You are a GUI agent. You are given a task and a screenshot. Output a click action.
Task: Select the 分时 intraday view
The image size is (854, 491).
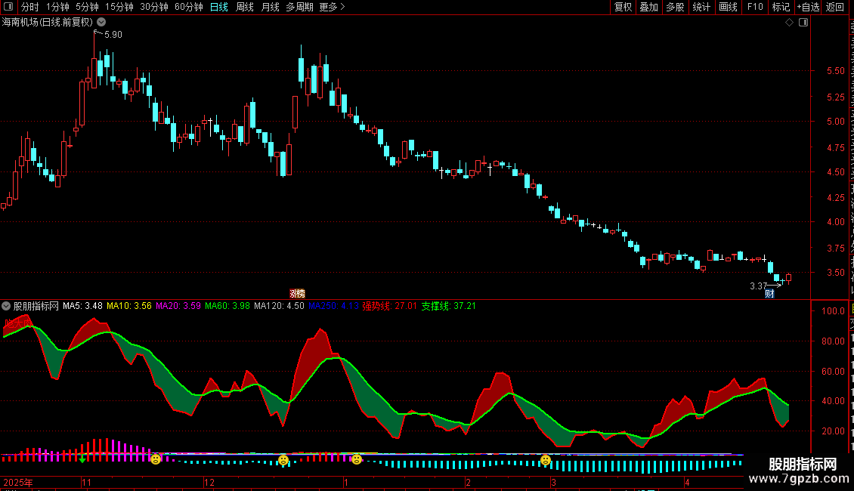point(30,7)
